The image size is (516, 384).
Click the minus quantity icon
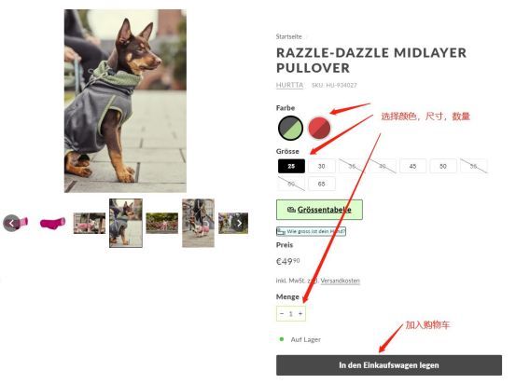(x=282, y=313)
